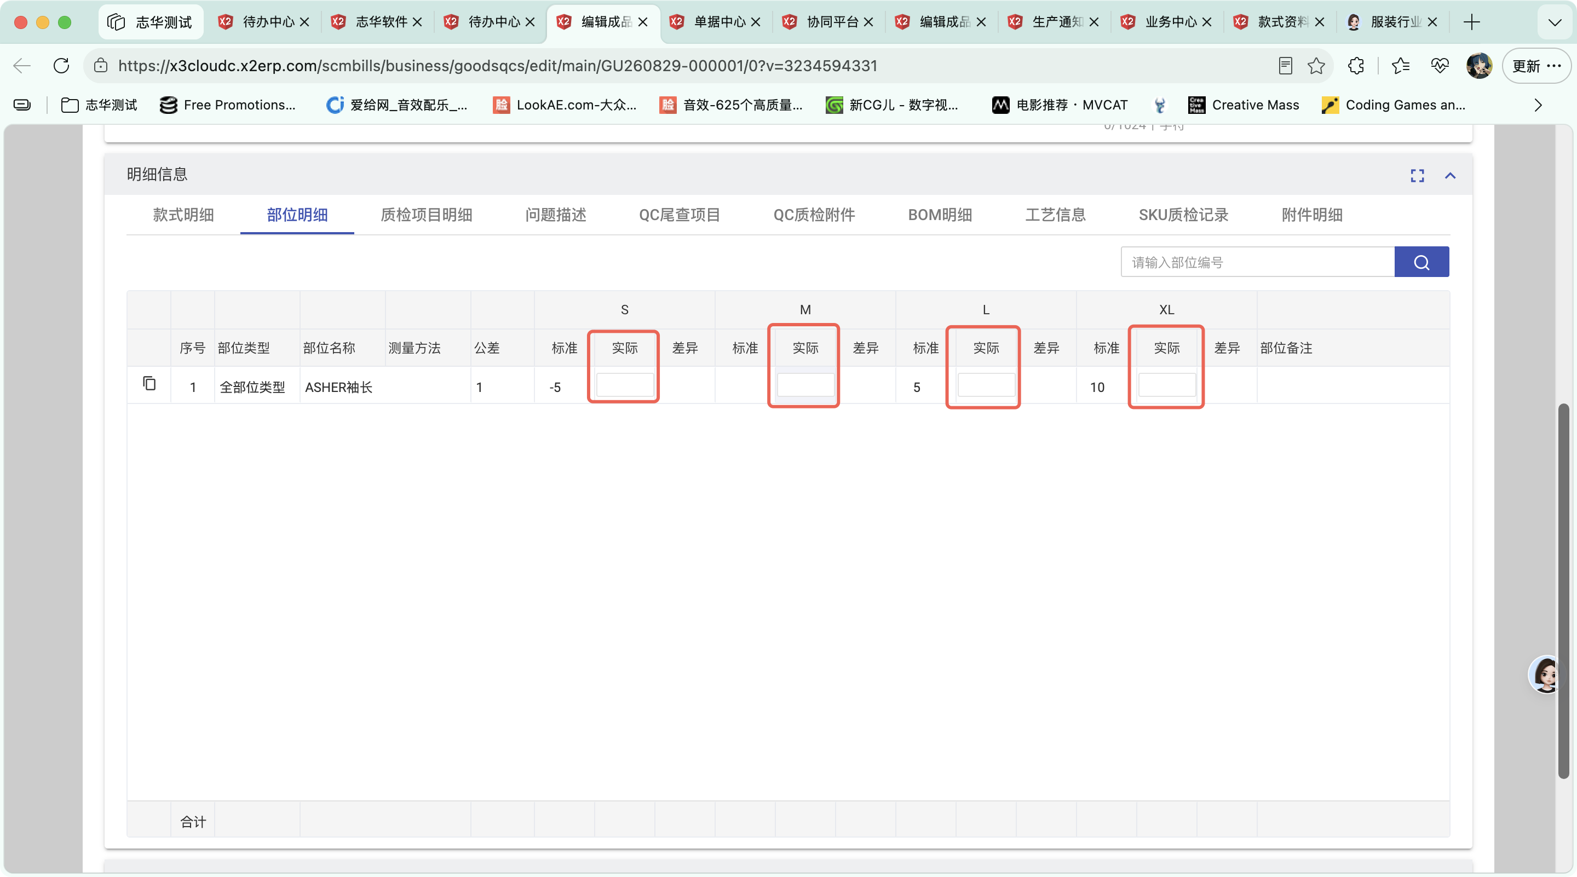Collapse the 明细信息 section
1577x877 pixels.
coord(1449,176)
